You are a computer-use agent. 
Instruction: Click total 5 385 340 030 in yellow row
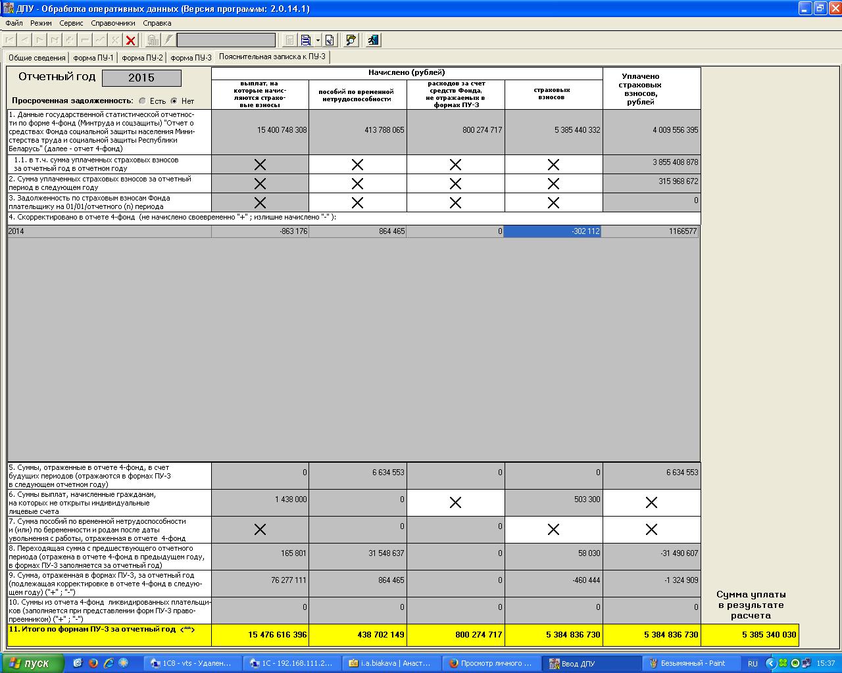(x=750, y=635)
